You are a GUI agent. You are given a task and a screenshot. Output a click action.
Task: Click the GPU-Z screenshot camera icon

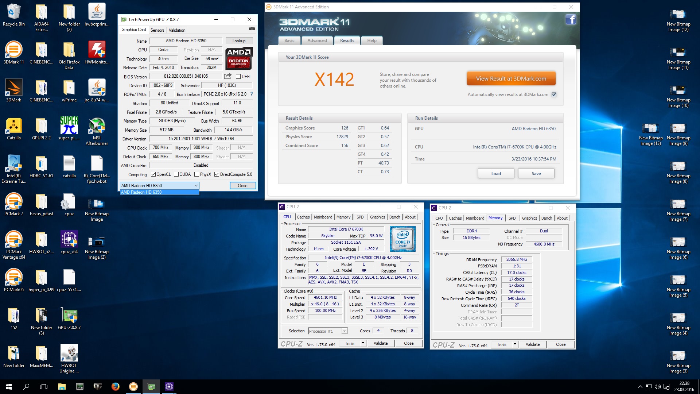252,29
